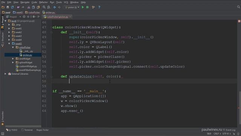The width and height of the screenshot is (241, 136).
Task: Open the Regex Tester tool window
Action: click(x=43, y=130)
